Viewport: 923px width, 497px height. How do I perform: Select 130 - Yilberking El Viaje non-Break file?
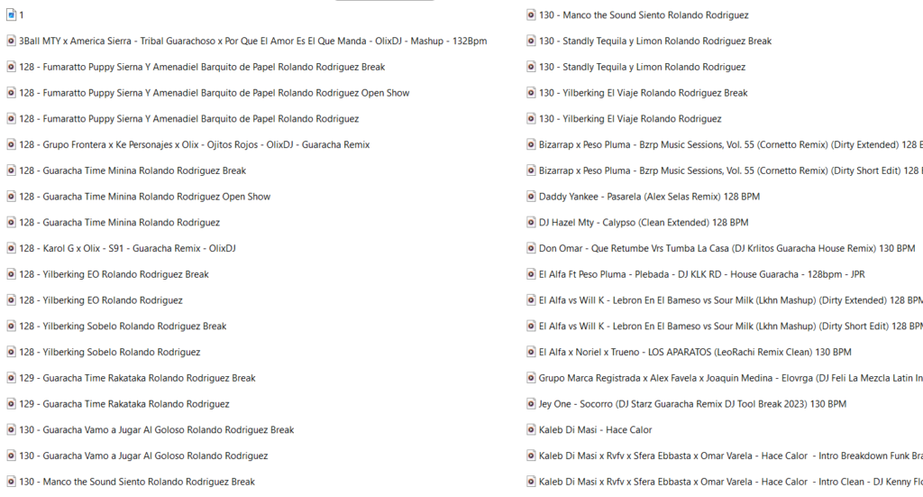click(630, 119)
